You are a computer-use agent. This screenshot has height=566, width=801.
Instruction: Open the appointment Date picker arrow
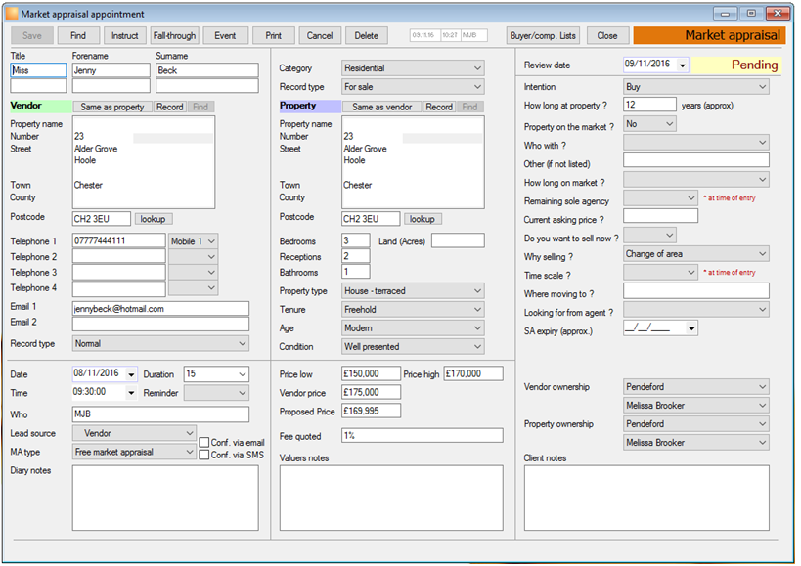pyautogui.click(x=131, y=374)
